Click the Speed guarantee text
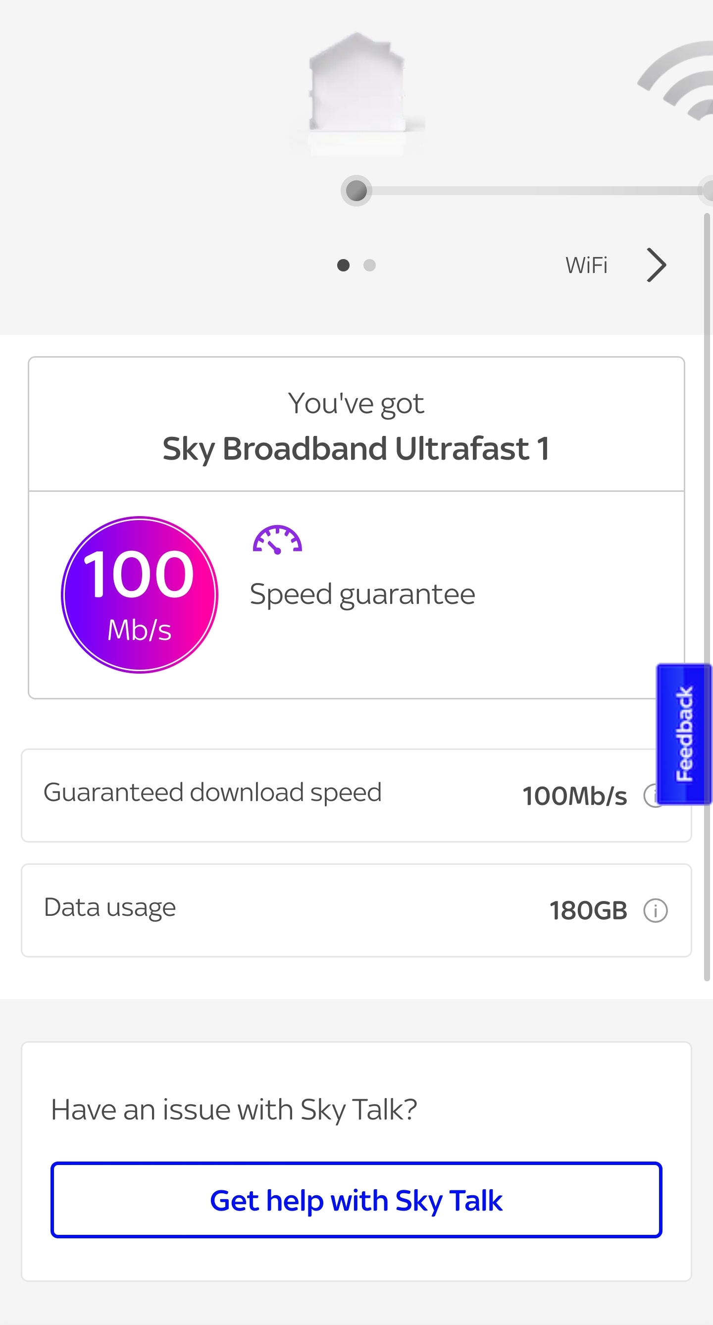Viewport: 713px width, 1325px height. (362, 594)
